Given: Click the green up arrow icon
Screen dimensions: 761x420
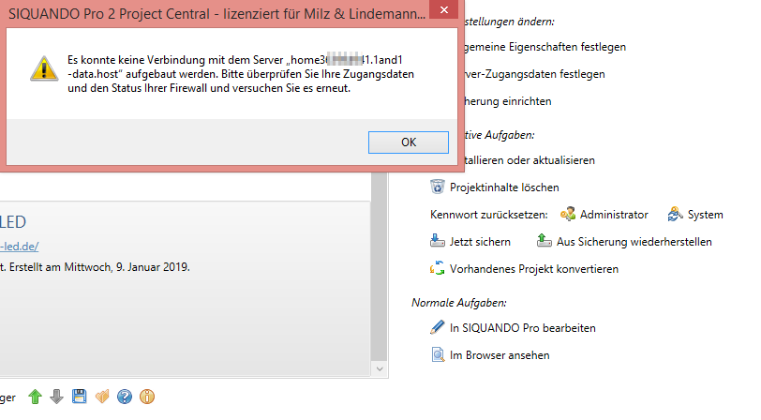Looking at the screenshot, I should 36,397.
